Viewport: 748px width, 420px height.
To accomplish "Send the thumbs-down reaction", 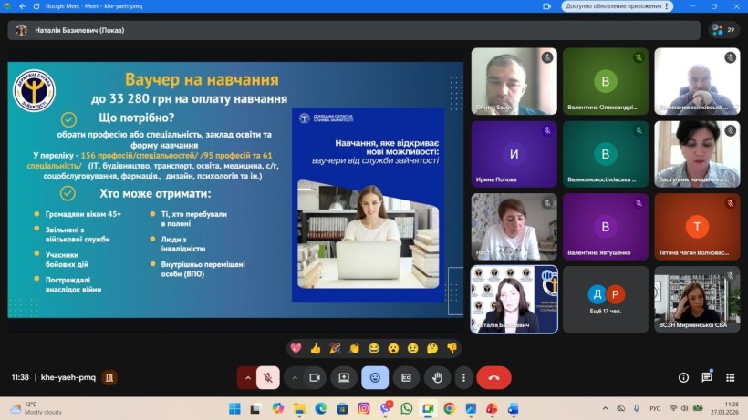I will tap(452, 349).
